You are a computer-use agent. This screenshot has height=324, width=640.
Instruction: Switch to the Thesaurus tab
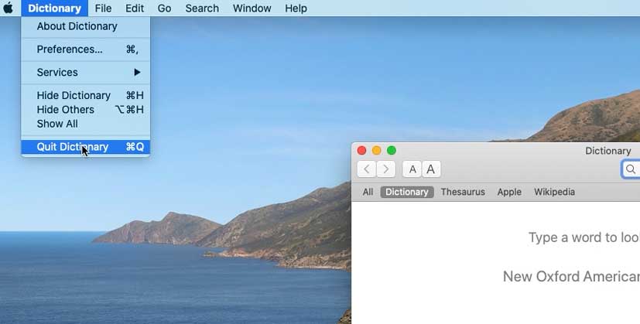pyautogui.click(x=463, y=192)
